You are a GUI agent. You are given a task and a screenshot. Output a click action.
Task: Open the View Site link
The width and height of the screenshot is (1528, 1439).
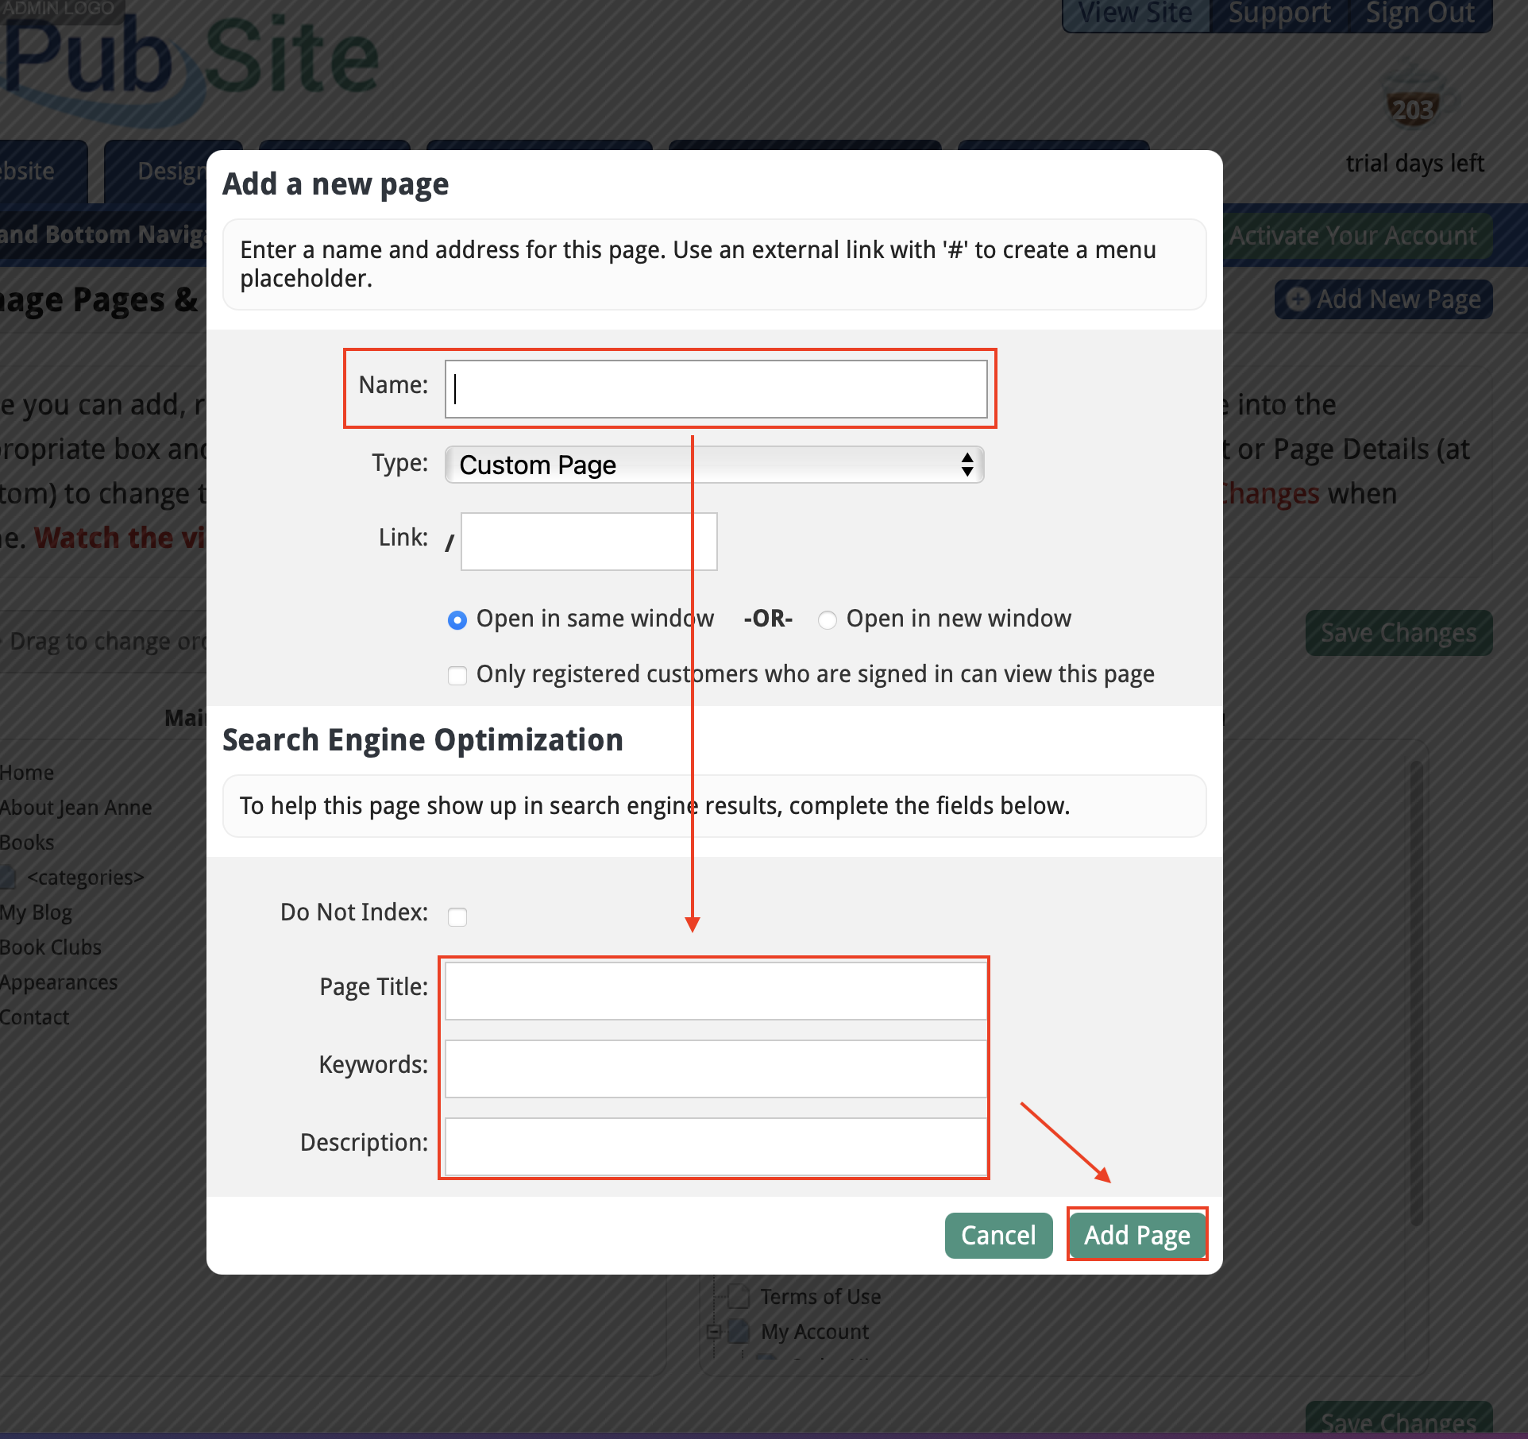1135,13
